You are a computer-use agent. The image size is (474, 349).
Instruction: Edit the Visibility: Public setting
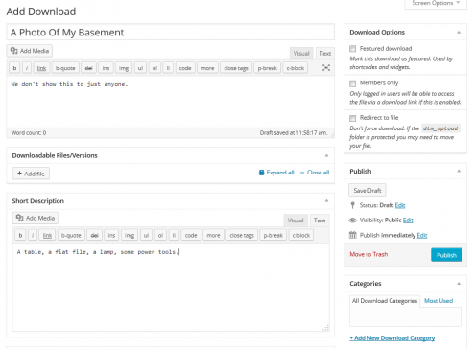(x=408, y=221)
